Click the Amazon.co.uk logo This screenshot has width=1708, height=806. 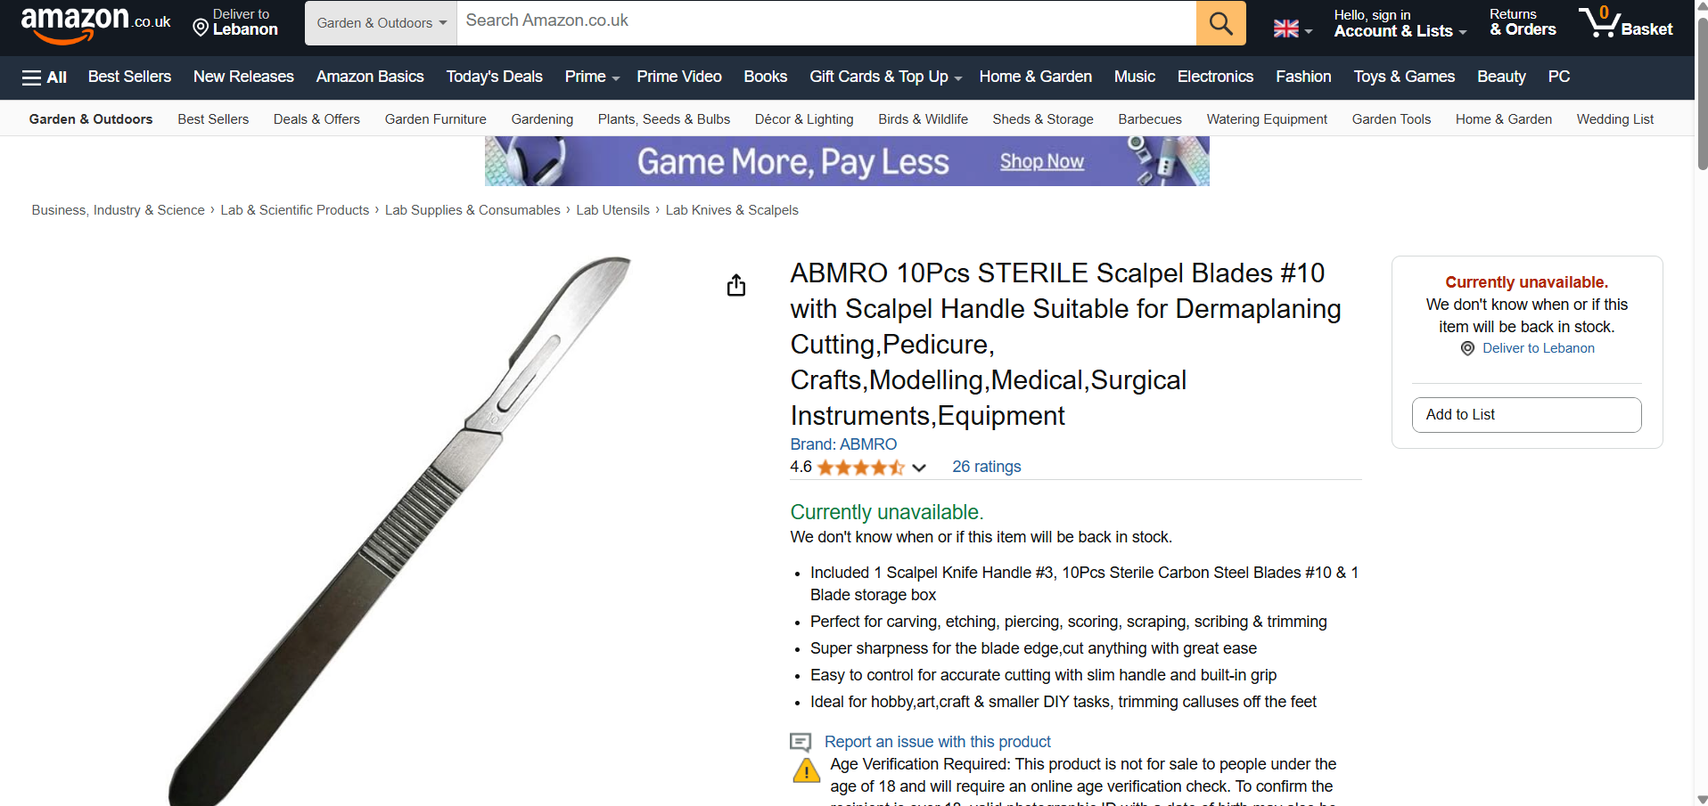click(x=95, y=23)
